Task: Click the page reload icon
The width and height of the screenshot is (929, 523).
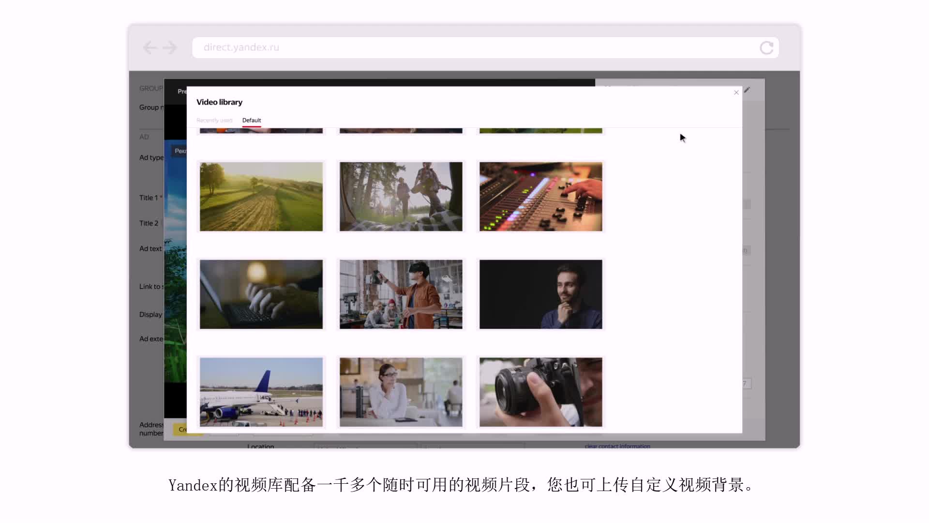Action: (766, 48)
